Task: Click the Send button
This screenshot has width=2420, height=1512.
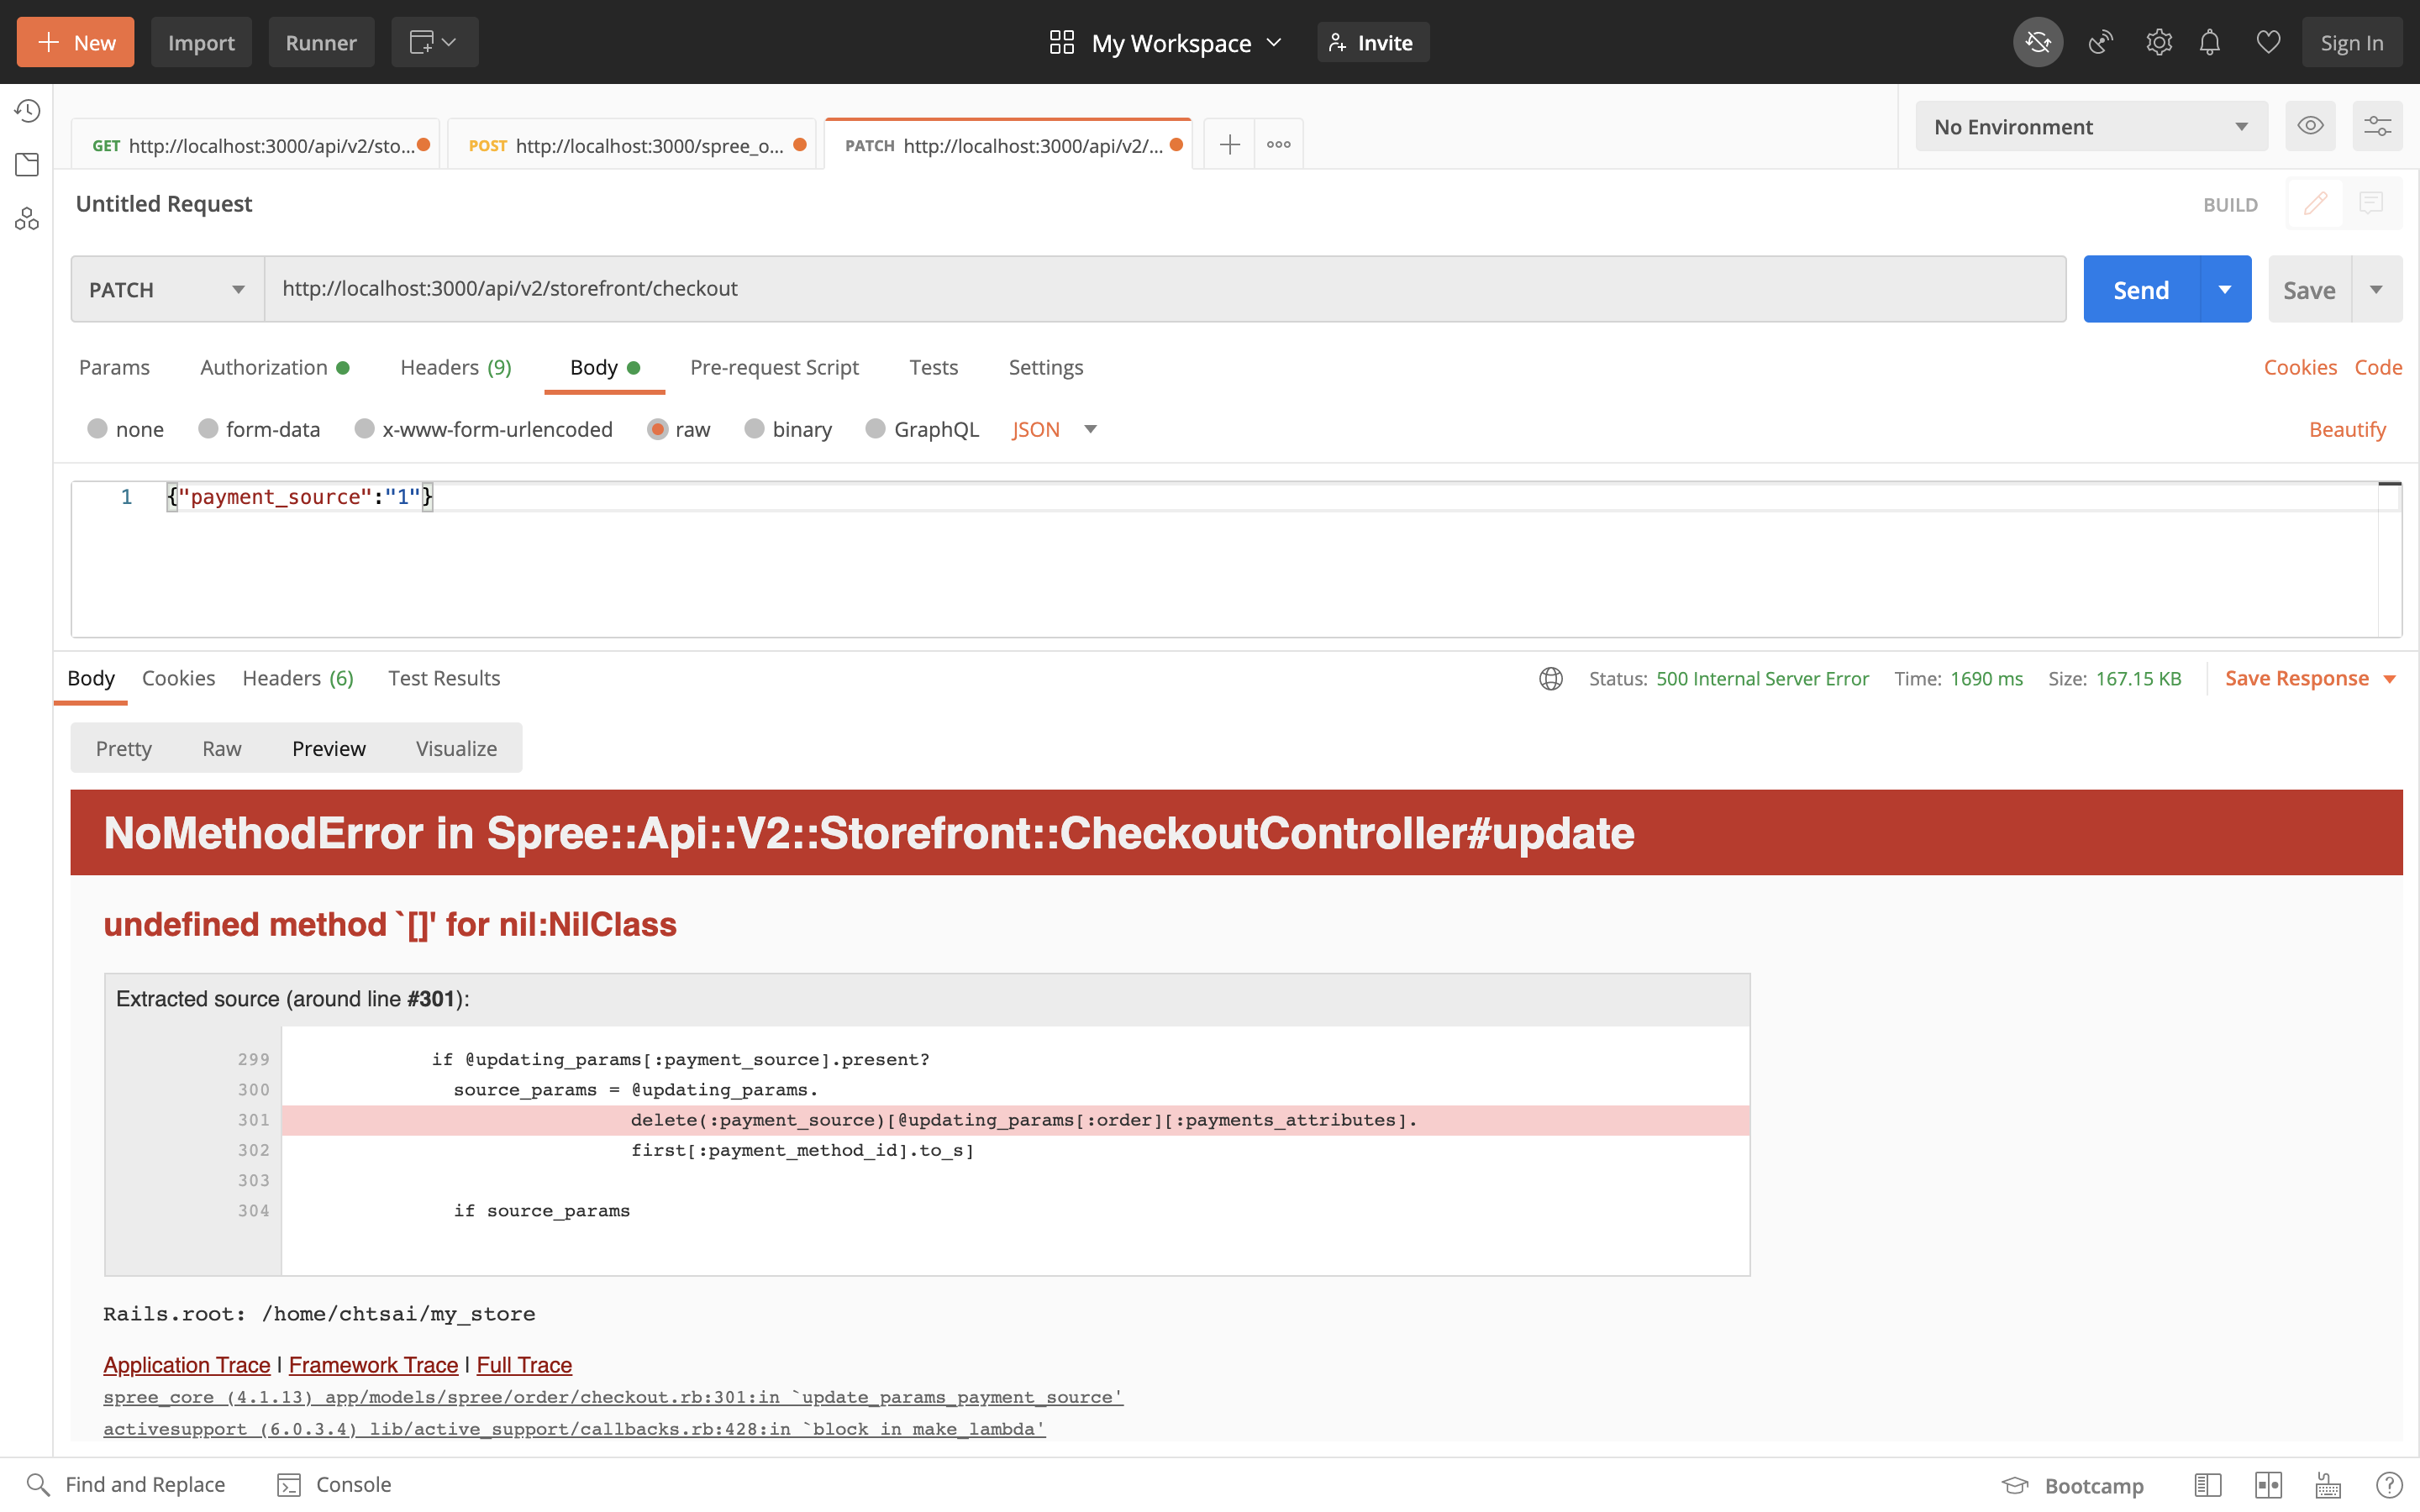Action: pyautogui.click(x=2141, y=289)
